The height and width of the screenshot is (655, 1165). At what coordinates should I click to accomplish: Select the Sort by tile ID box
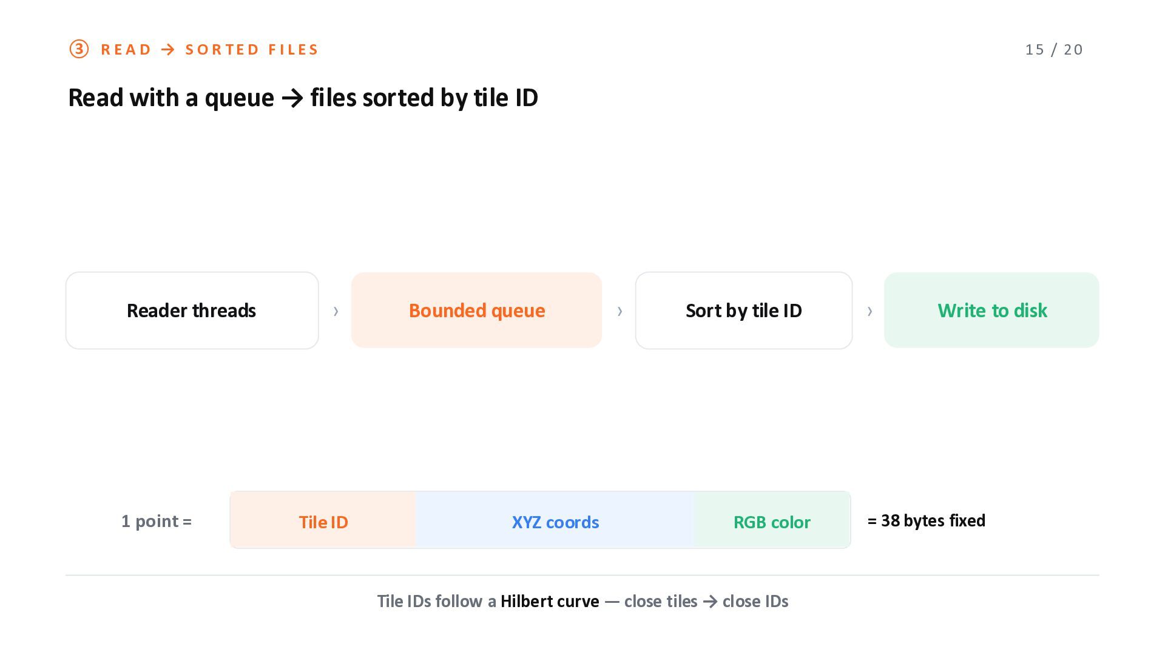(x=744, y=311)
